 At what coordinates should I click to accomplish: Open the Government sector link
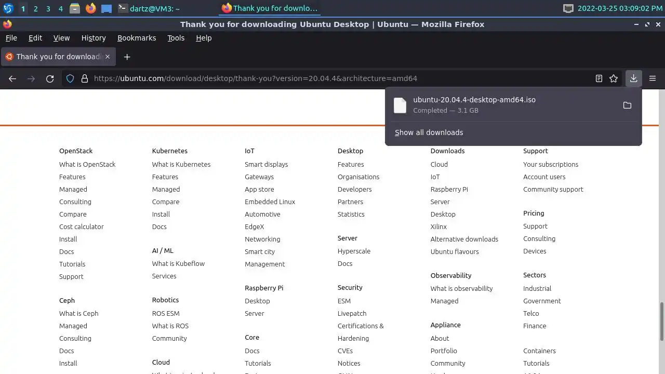[542, 301]
